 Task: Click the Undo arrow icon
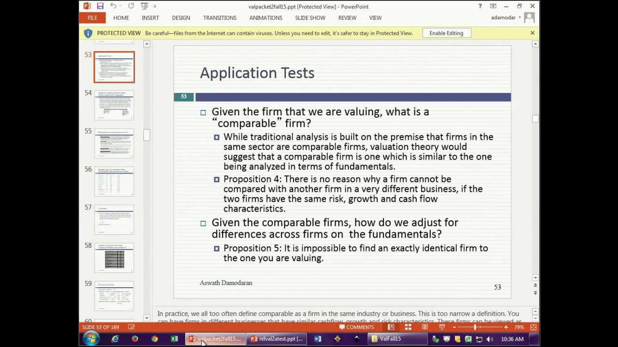pos(113,6)
